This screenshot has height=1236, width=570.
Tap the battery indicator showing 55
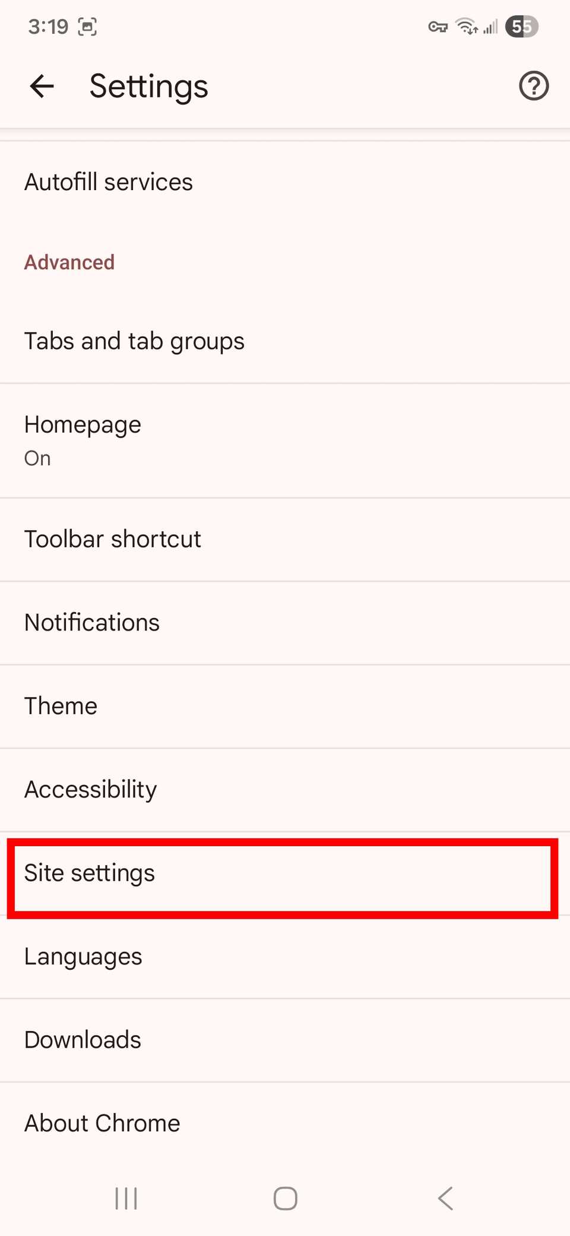[x=521, y=26]
